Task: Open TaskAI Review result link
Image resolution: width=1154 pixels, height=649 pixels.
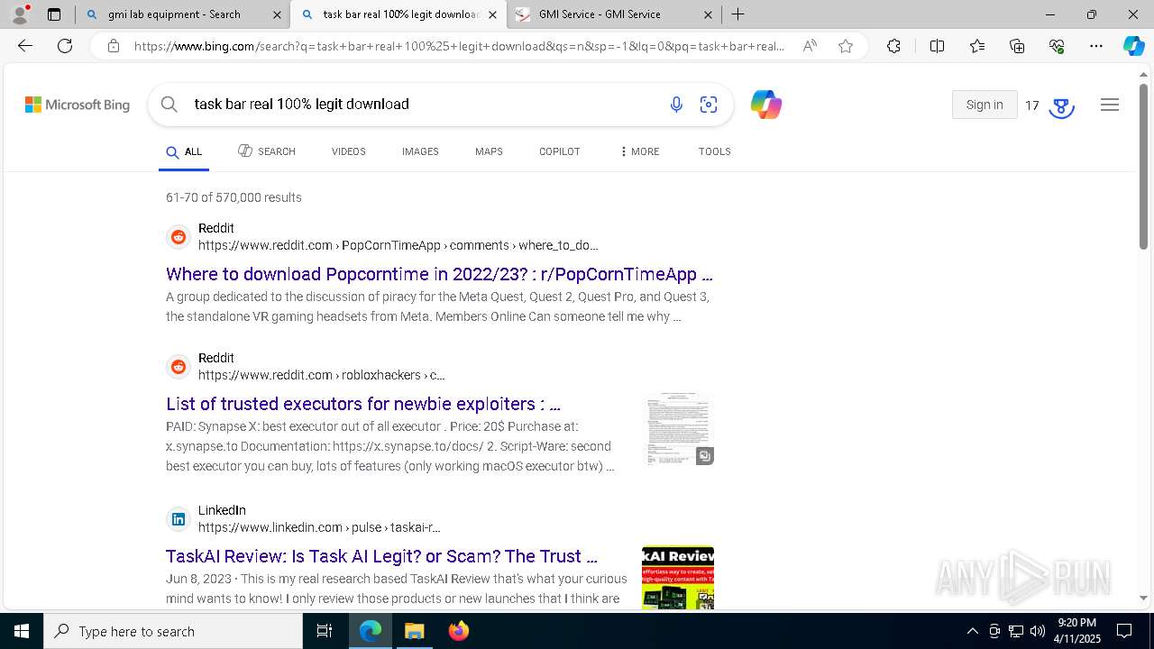Action: pos(382,556)
